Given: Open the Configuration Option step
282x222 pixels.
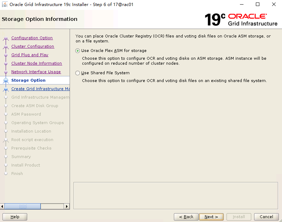Looking at the screenshot, I should tap(32, 38).
